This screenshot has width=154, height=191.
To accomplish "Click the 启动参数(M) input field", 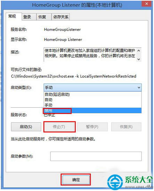I will (96, 156).
